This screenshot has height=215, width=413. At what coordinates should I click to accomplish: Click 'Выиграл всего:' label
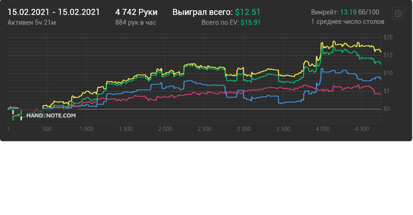[202, 12]
